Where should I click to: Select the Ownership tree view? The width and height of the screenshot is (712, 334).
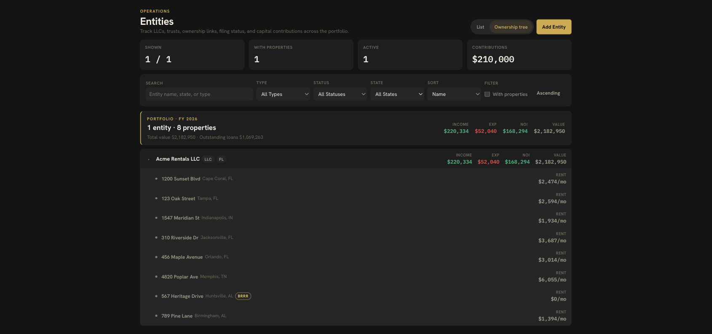tap(511, 27)
